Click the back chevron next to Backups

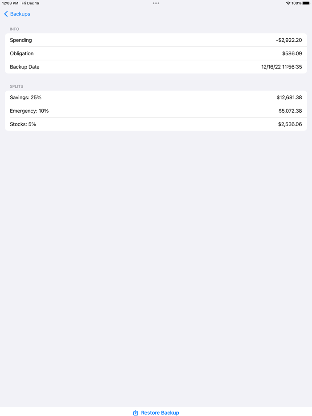5,14
